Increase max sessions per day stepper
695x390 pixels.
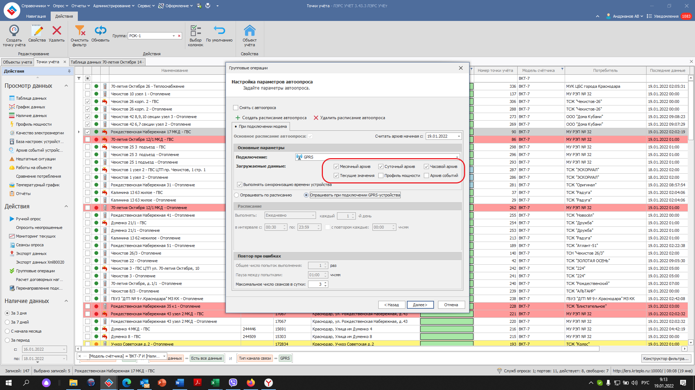pos(326,283)
